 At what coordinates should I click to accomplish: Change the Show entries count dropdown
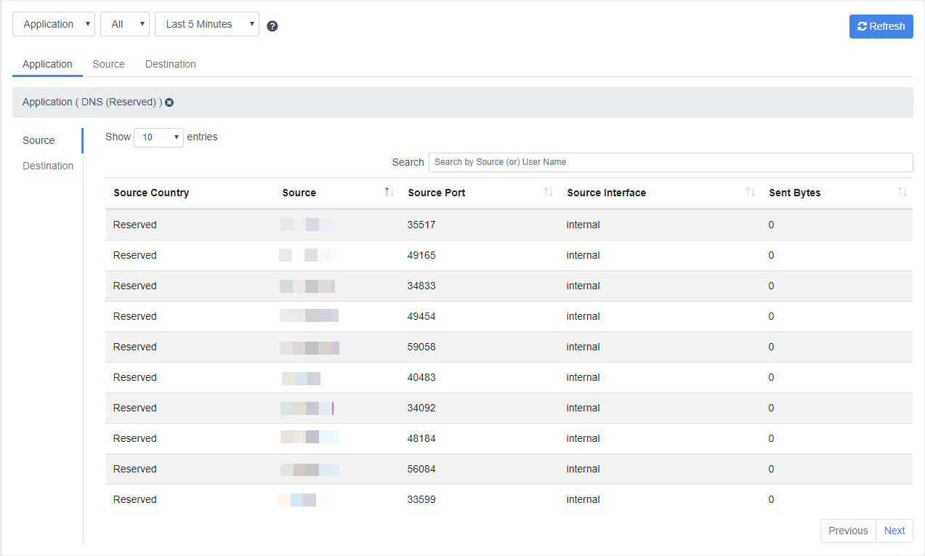tap(158, 137)
